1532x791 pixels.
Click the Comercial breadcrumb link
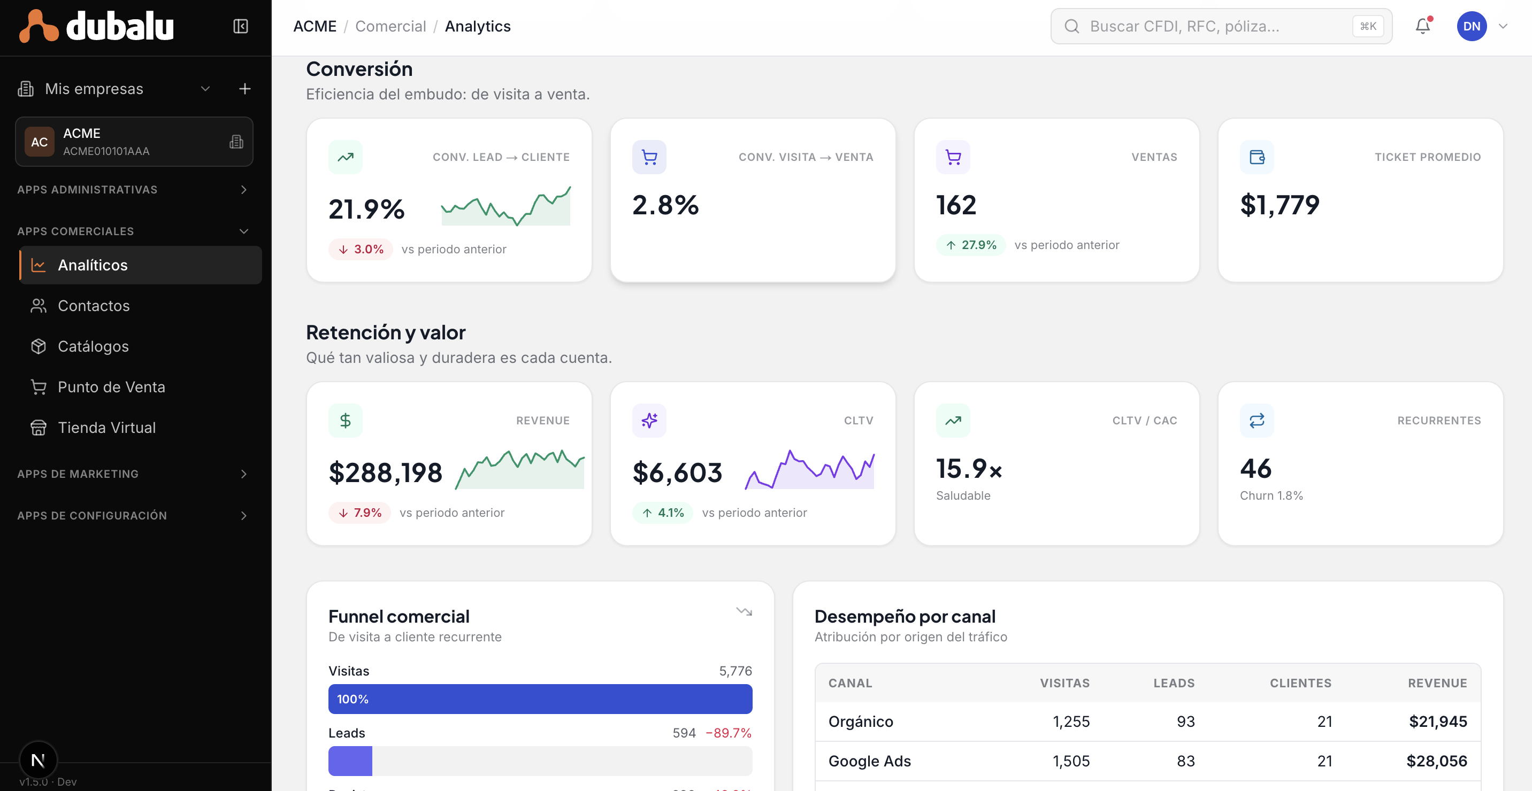[x=390, y=26]
